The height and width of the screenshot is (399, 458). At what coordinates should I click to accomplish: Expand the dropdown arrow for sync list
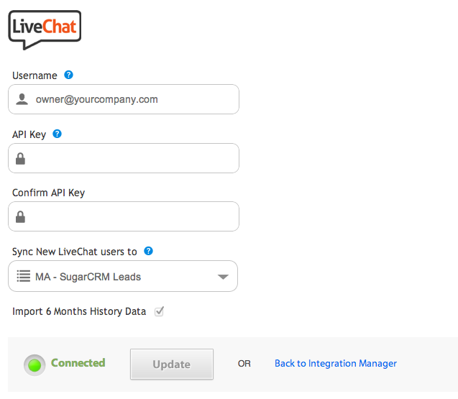coord(223,277)
